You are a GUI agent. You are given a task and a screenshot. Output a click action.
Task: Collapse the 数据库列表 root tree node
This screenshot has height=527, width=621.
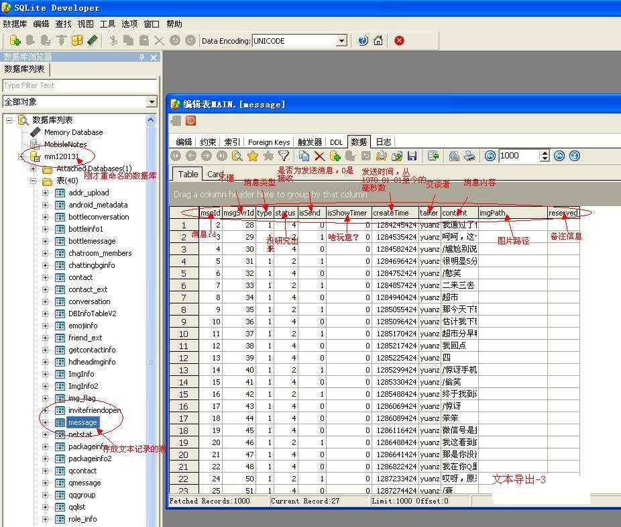[9, 120]
